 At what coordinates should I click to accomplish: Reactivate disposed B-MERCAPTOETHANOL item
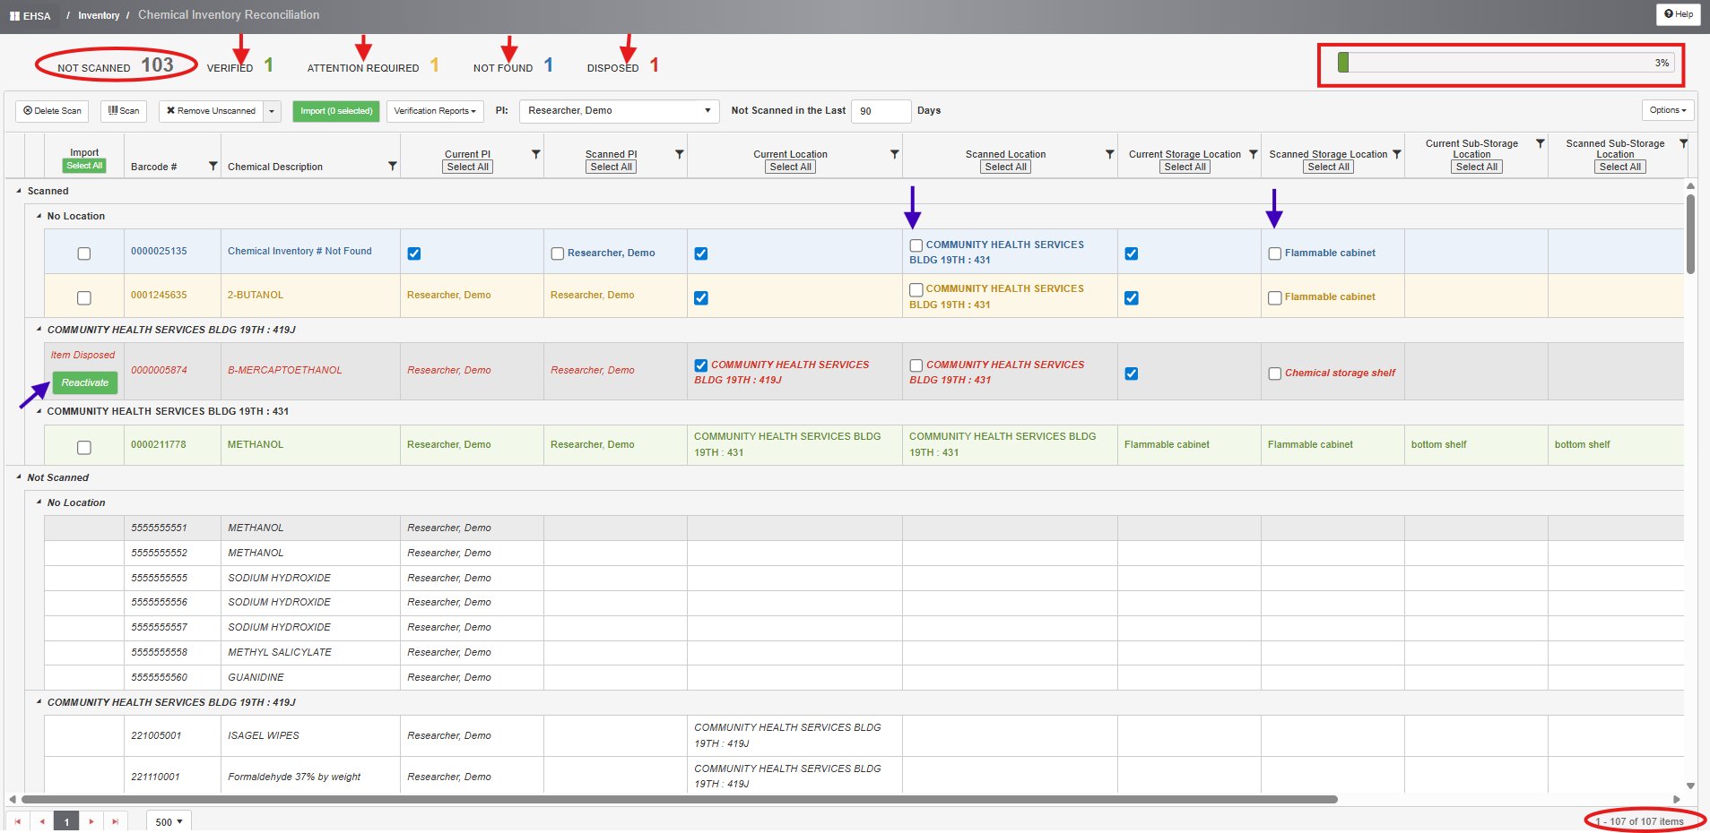click(x=84, y=382)
